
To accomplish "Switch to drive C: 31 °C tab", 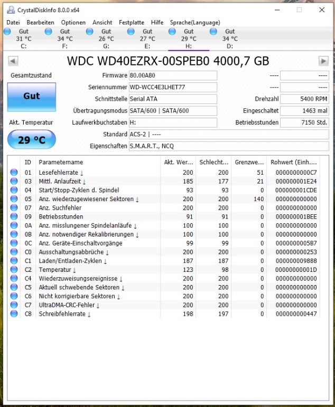I will [24, 39].
